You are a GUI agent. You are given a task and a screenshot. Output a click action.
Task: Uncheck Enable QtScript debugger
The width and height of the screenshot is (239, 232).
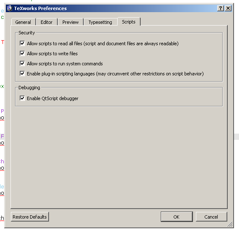22,98
